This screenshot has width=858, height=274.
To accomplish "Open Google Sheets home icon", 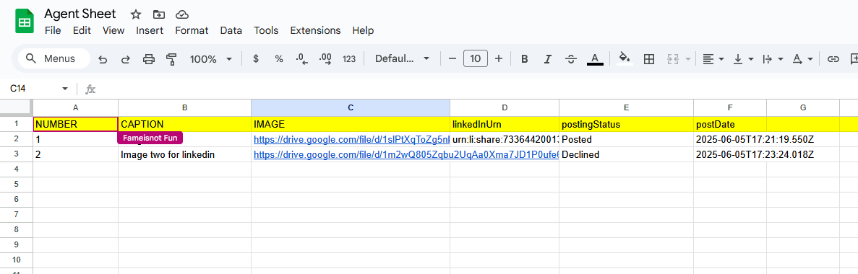I will (x=25, y=22).
